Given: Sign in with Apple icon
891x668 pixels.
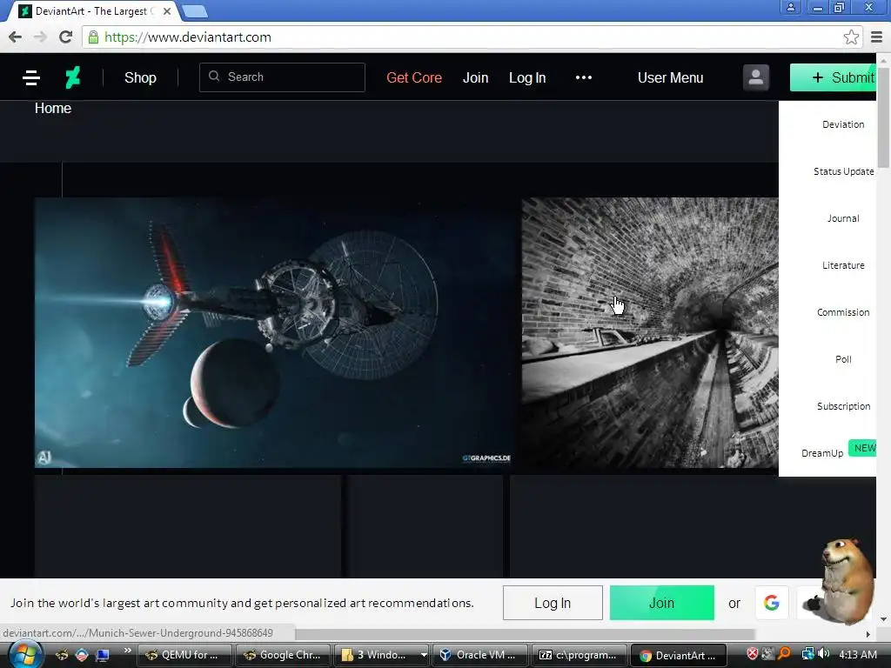Looking at the screenshot, I should (x=813, y=603).
